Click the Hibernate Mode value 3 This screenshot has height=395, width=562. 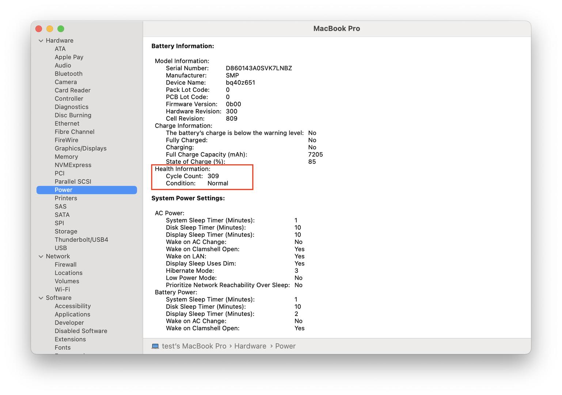pos(296,271)
